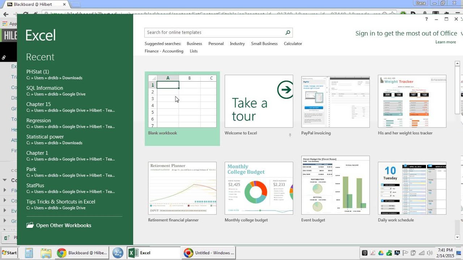463x260 pixels.
Task: Click the sigma math app taskbar icon
Action: click(118, 253)
